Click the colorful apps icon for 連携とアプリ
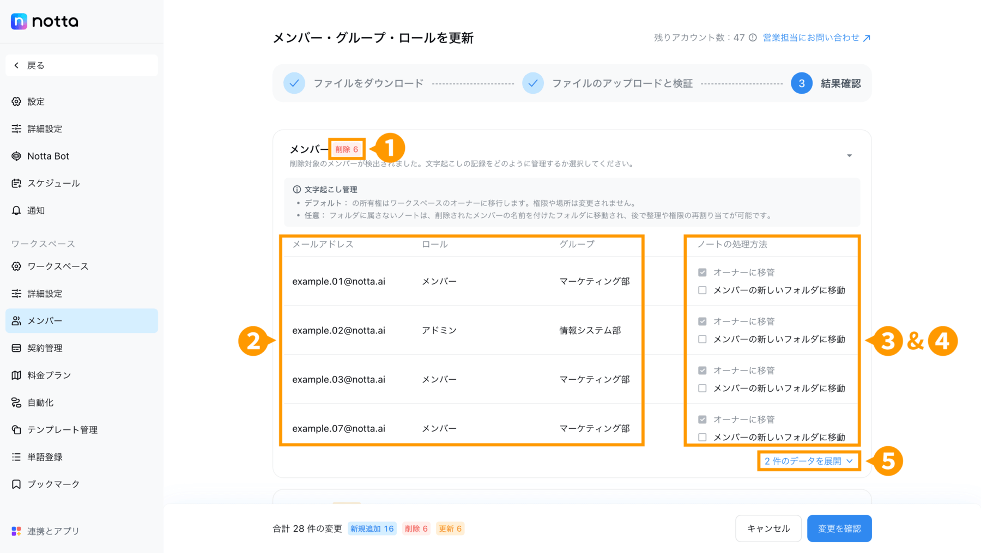Viewport: 981px width, 553px height. (16, 531)
